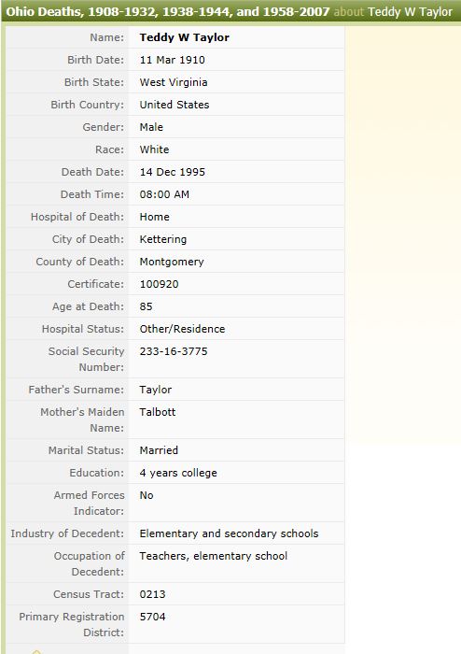Screen dimensions: 461x654
Task: Select the Kettering city of death value
Action: 163,239
